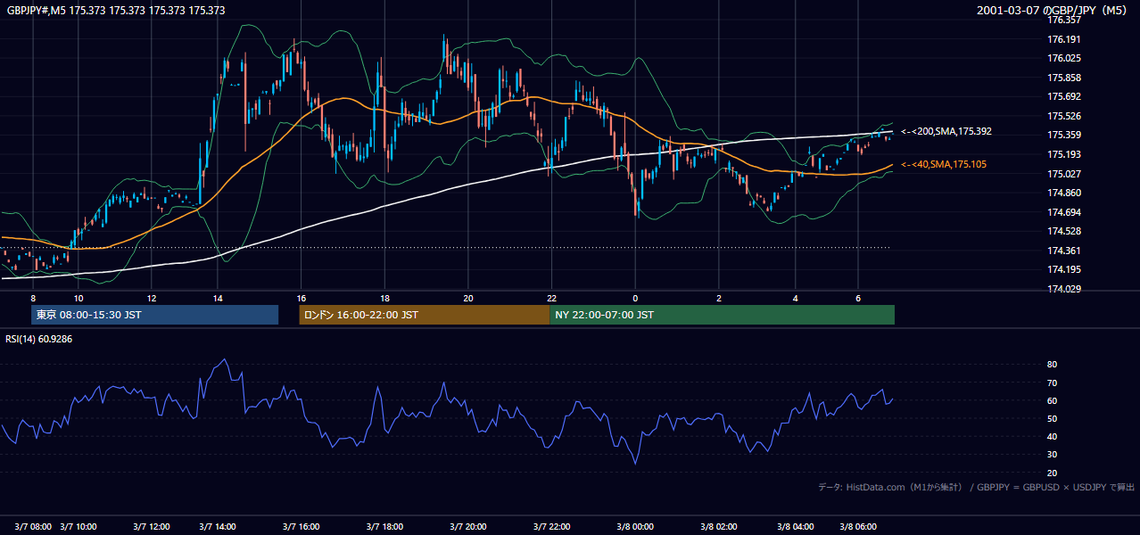
Task: Click price axis value 174.860
Action: tap(1064, 193)
